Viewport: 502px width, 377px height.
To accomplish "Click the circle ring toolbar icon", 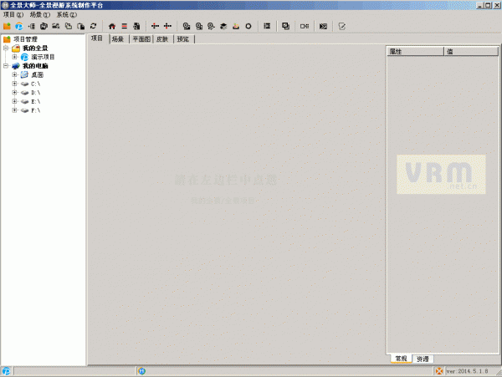I will point(248,26).
